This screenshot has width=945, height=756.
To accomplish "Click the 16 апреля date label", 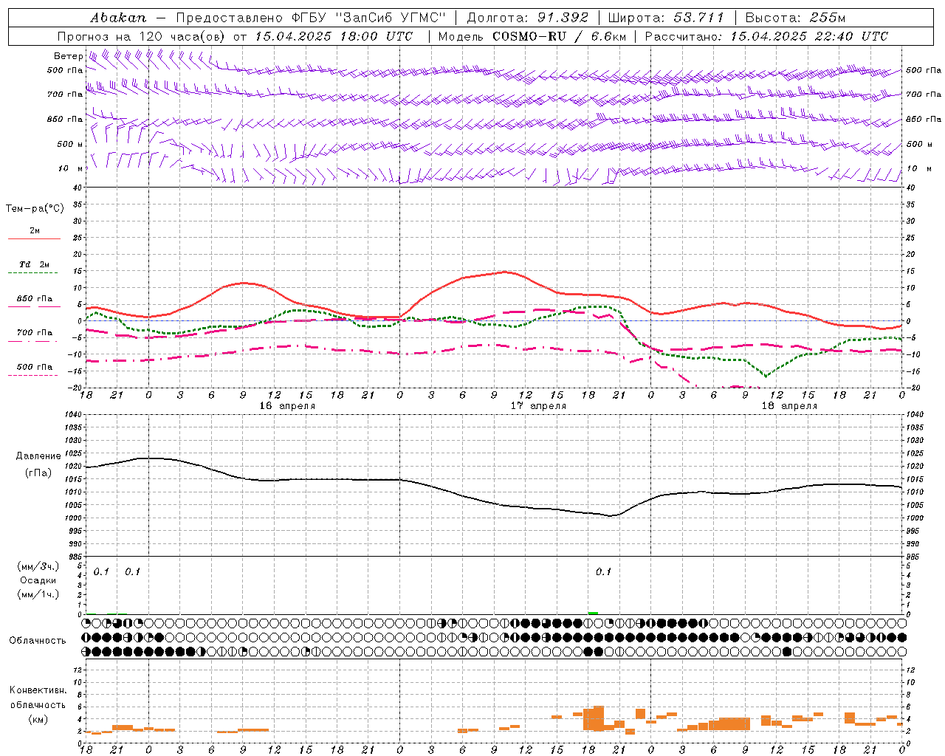I will pos(287,406).
